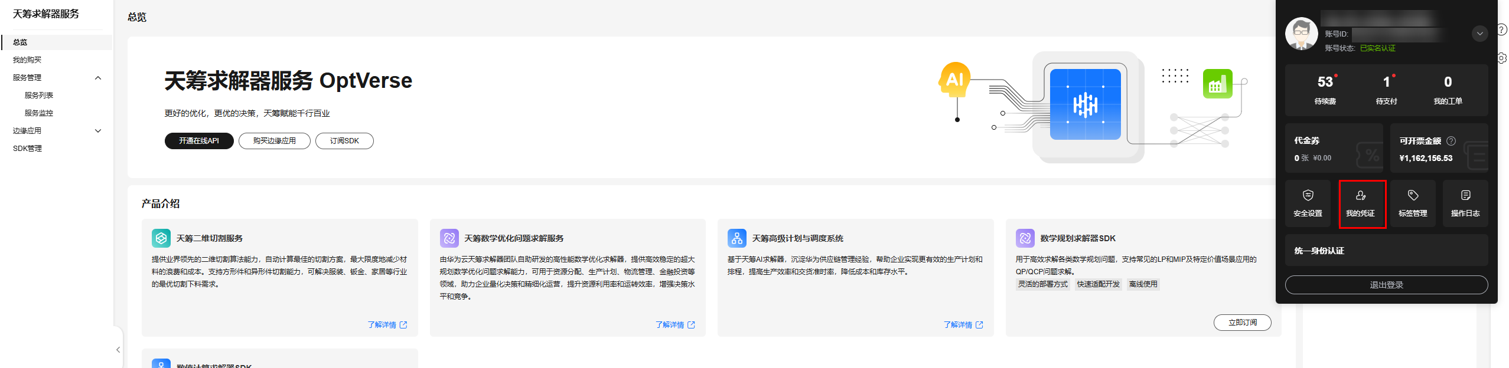
Task: Click the 数学规划求解器SDK card icon
Action: [x=1025, y=238]
